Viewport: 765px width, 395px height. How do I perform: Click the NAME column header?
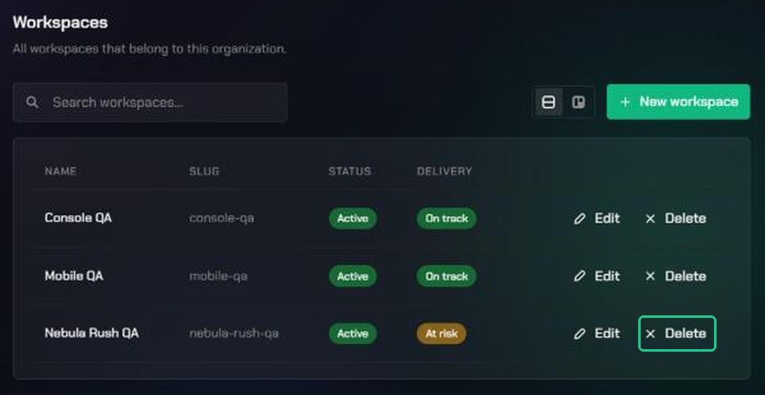tap(61, 171)
